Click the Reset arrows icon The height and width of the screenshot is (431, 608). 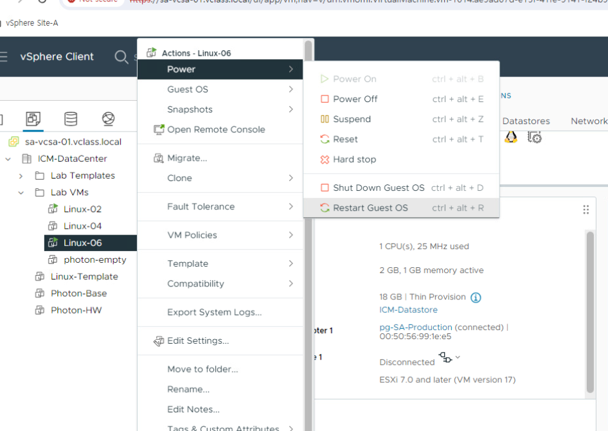[325, 139]
